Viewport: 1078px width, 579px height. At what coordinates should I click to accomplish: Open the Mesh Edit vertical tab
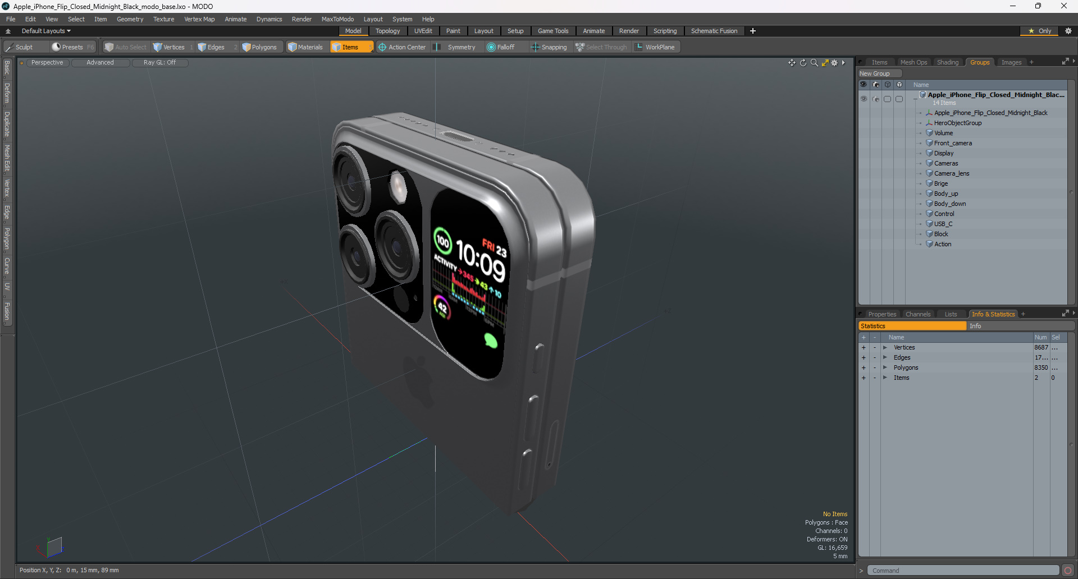(7, 158)
